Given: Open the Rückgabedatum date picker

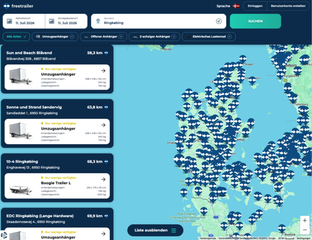Looking at the screenshot, I should pyautogui.click(x=66, y=21).
